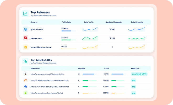This screenshot has width=173, height=105.
Task: Open the fr.alibaba.com product-detail URL
Action: tap(50, 80)
